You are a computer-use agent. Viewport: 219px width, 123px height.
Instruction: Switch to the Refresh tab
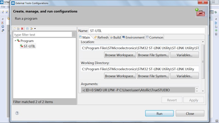[101, 37]
